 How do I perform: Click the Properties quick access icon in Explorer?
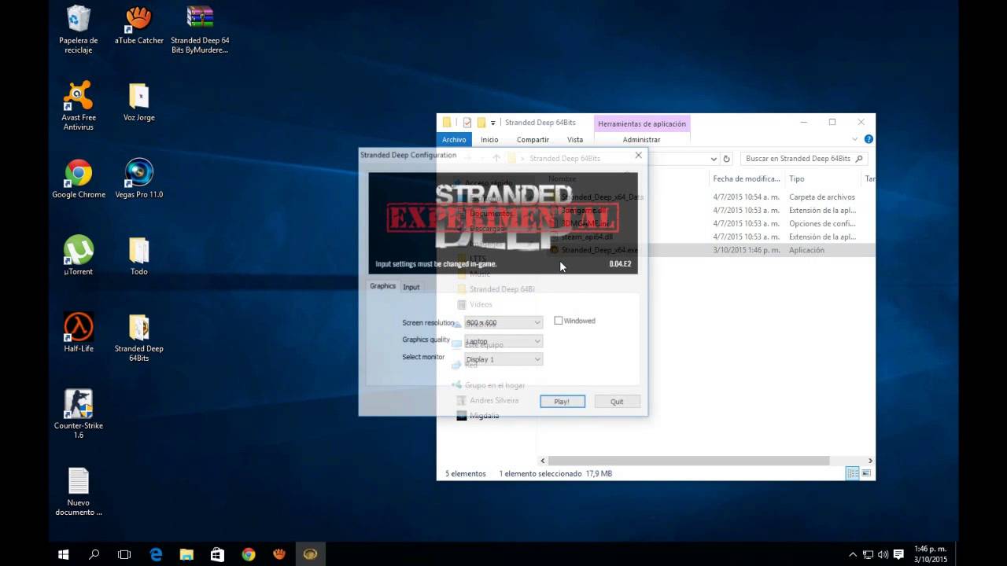(x=467, y=123)
